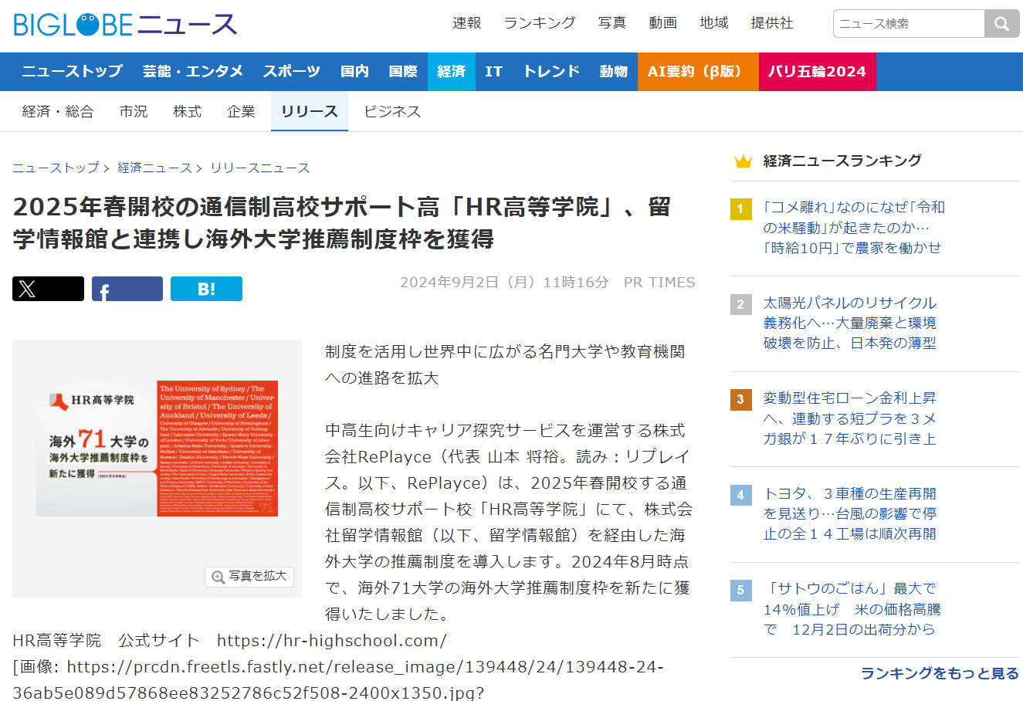Click the ranking number 3 badge
The image size is (1023, 701).
point(740,400)
